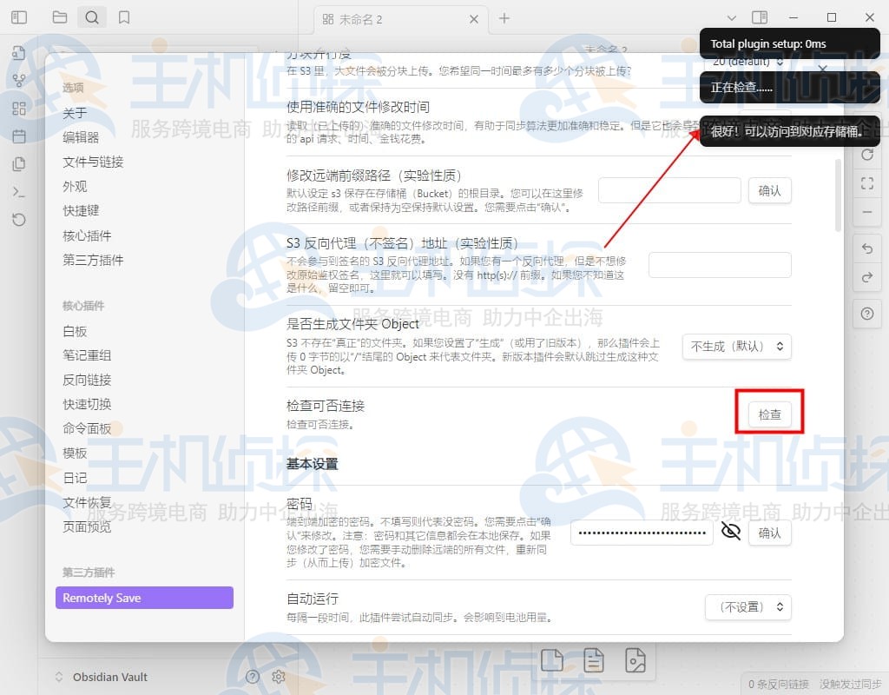
Task: Open the search icon in top toolbar
Action: tap(92, 17)
